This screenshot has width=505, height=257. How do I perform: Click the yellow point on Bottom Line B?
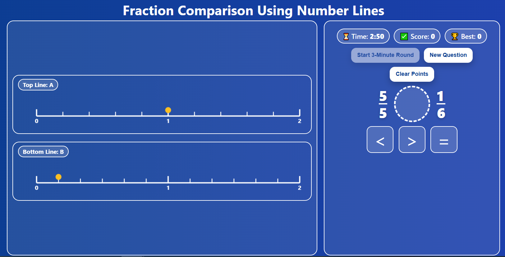[x=58, y=177]
